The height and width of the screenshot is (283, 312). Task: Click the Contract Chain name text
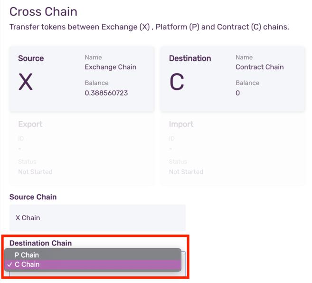(x=259, y=67)
